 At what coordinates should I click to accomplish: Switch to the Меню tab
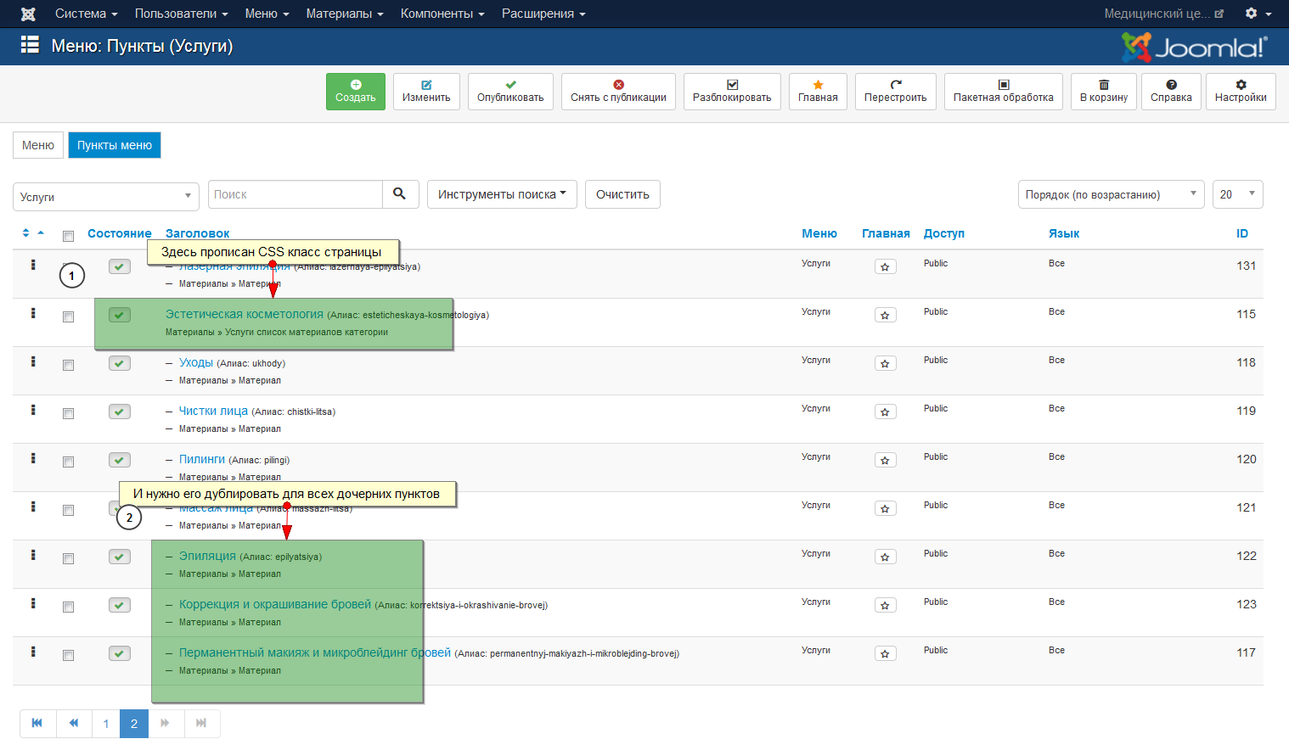point(38,145)
